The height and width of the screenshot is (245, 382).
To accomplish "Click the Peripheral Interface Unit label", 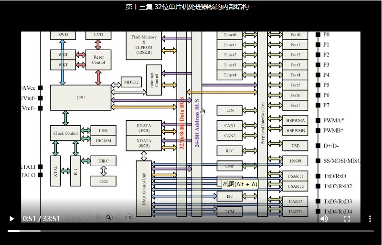I will coord(263,123).
